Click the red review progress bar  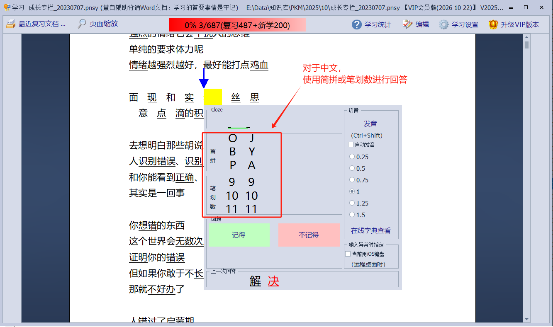237,25
